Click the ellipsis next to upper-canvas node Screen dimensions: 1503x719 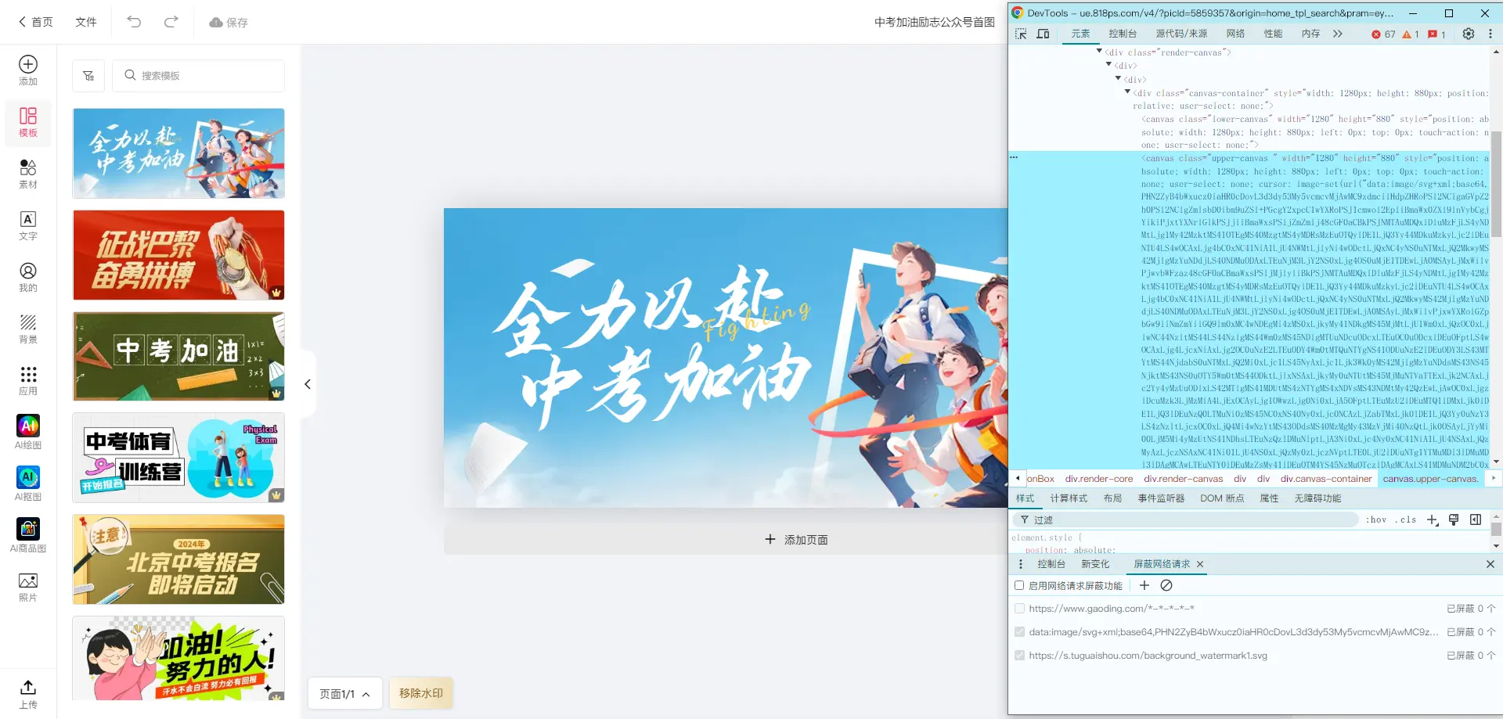tap(1014, 157)
